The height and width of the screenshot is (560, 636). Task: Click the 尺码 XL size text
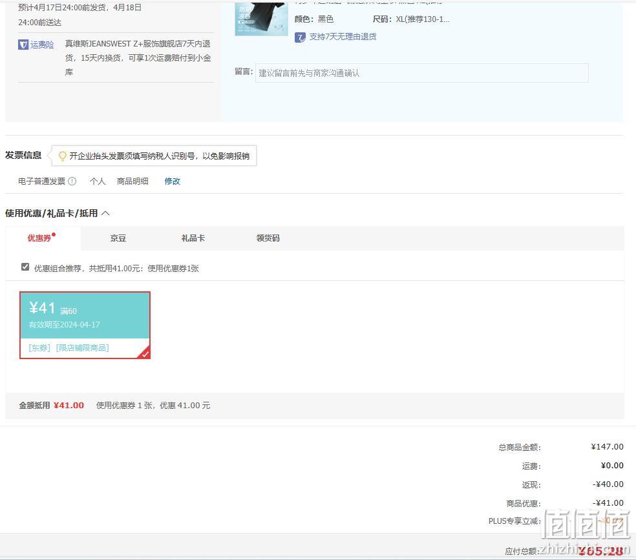[x=411, y=19]
